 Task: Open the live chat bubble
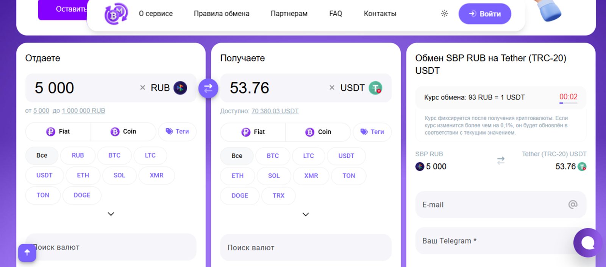[x=587, y=242]
